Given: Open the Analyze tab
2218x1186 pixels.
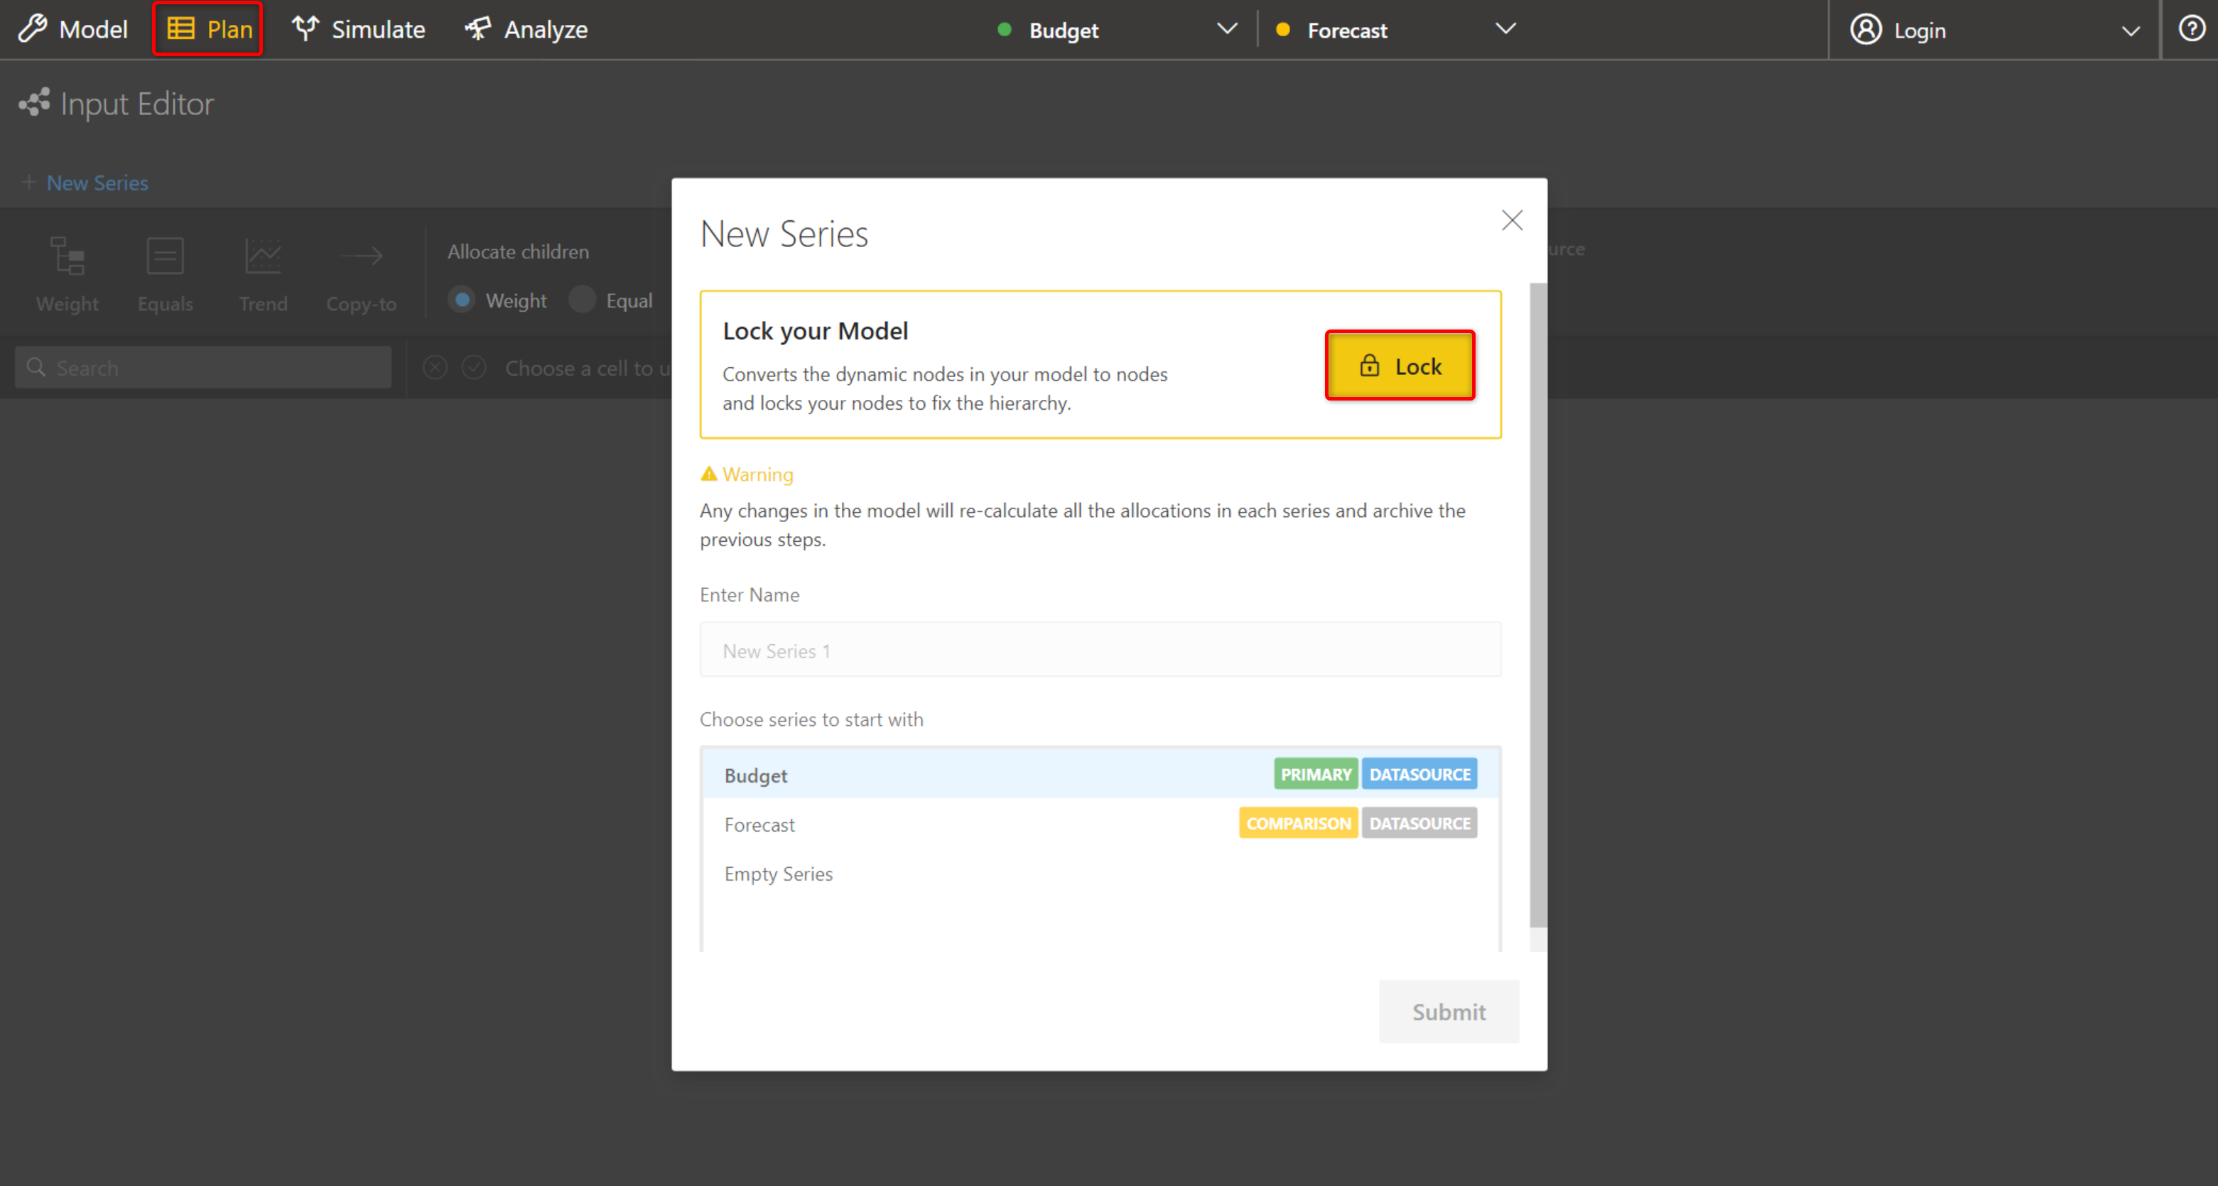Looking at the screenshot, I should tap(526, 29).
